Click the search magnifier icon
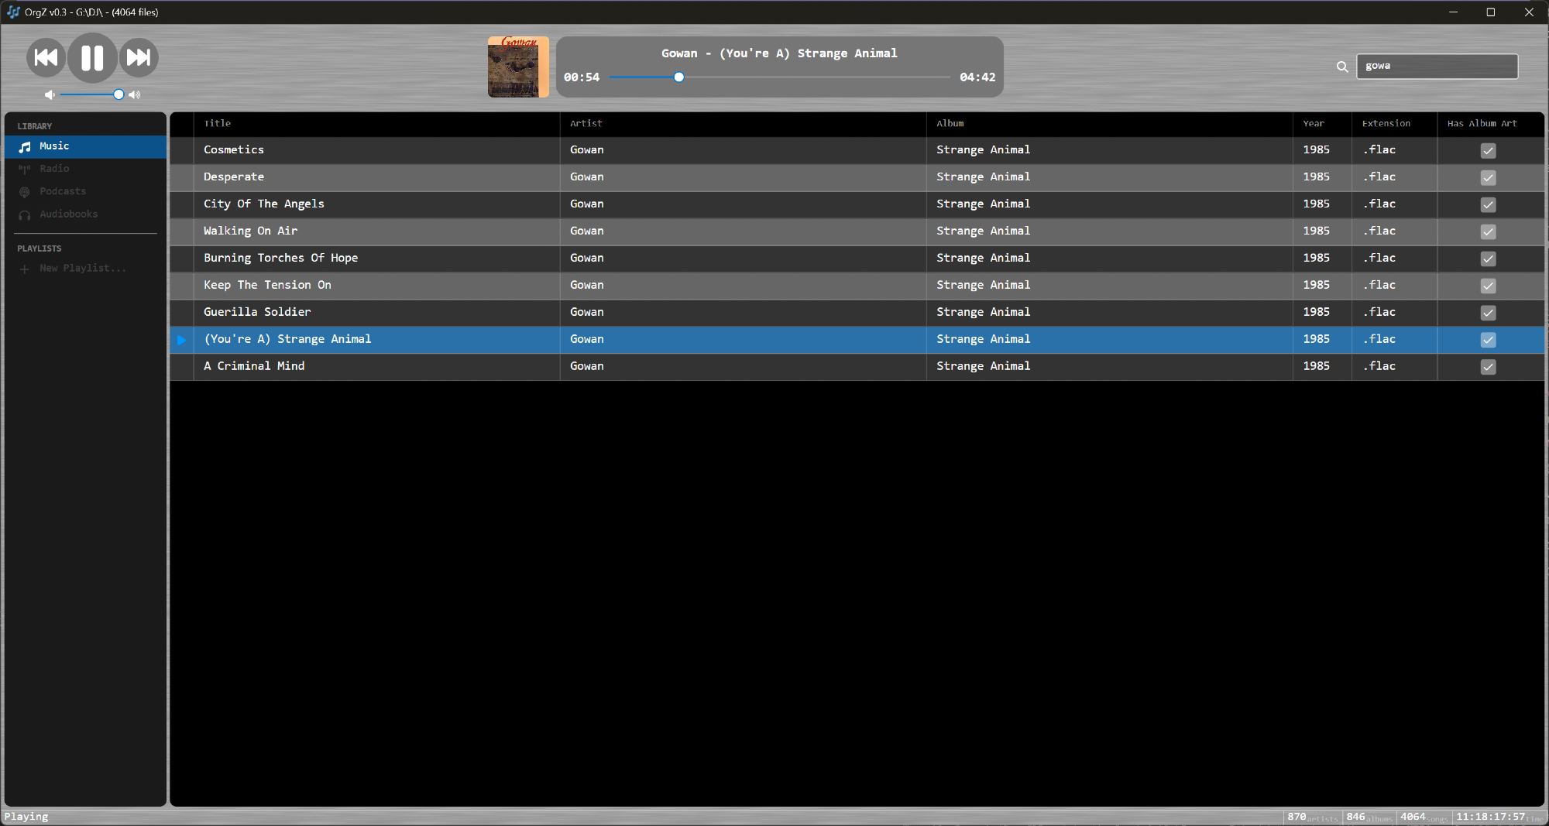The height and width of the screenshot is (826, 1549). [x=1342, y=67]
